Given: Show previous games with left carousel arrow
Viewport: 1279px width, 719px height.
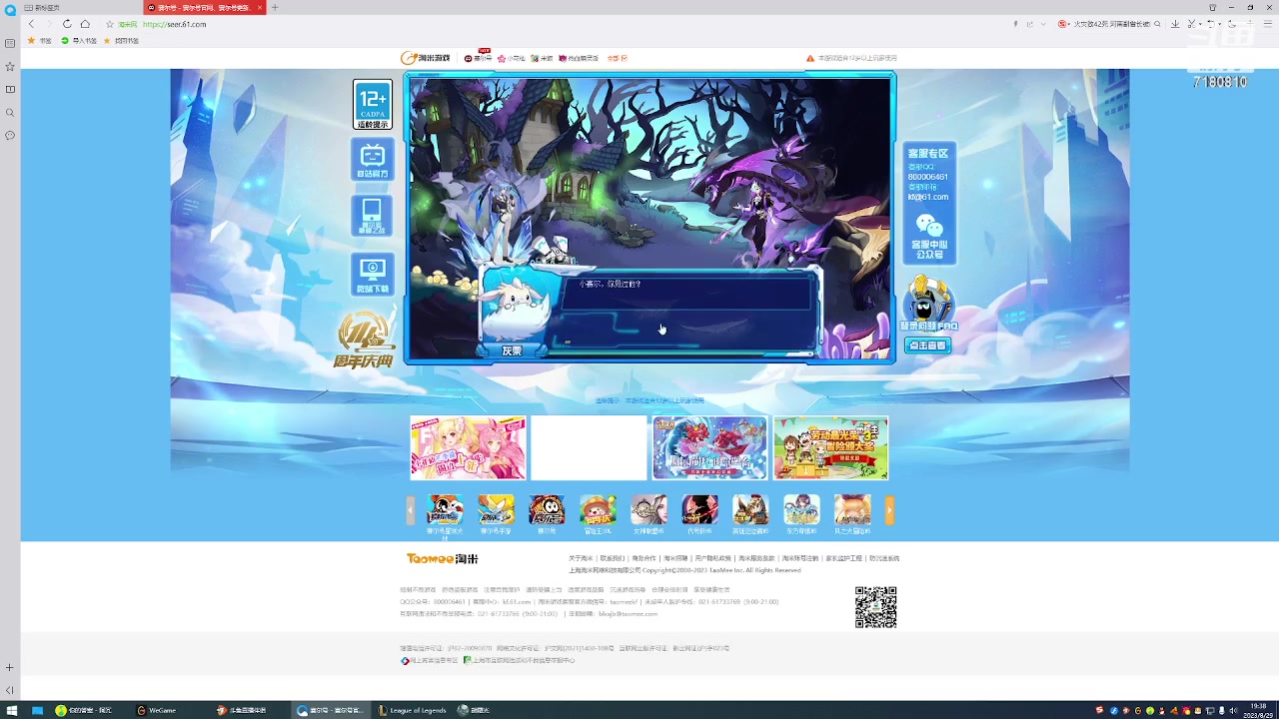Looking at the screenshot, I should pyautogui.click(x=410, y=510).
